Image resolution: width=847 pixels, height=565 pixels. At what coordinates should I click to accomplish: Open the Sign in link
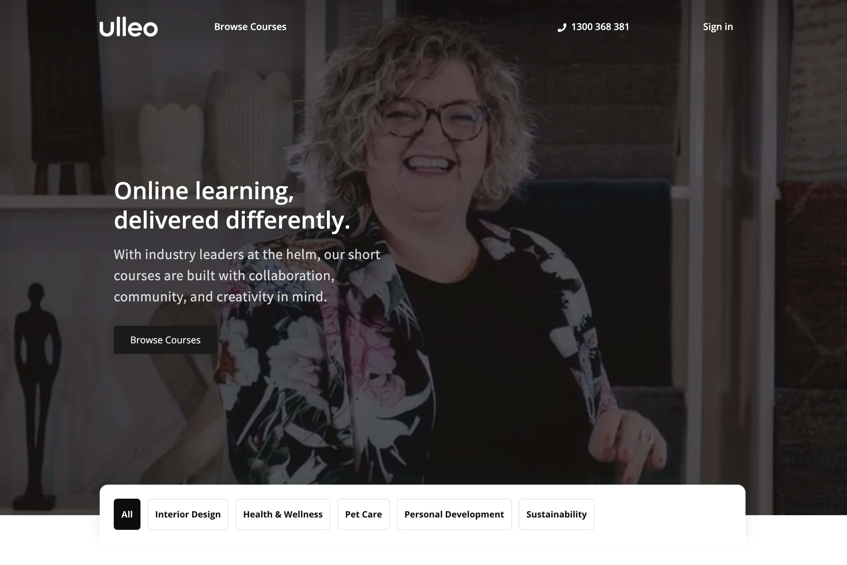(718, 27)
